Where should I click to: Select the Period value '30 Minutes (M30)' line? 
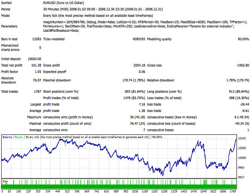click(x=103, y=9)
